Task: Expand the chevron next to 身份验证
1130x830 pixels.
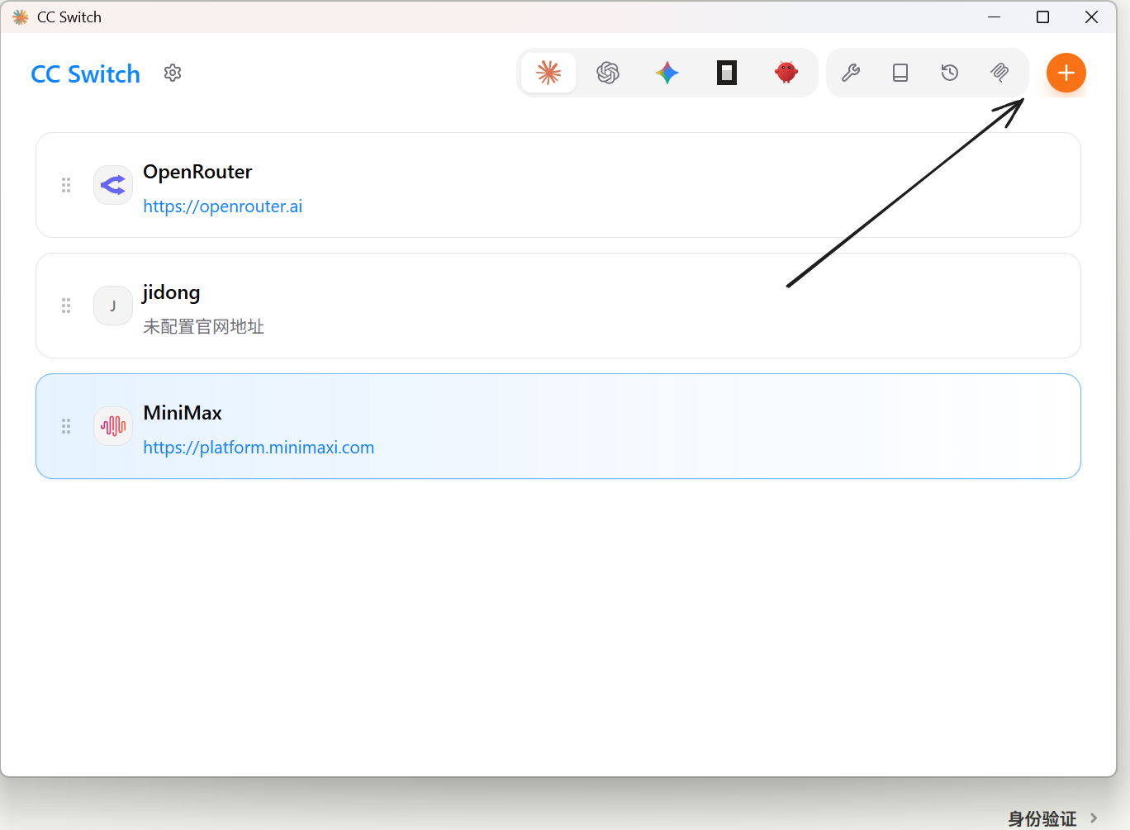Action: pyautogui.click(x=1094, y=818)
